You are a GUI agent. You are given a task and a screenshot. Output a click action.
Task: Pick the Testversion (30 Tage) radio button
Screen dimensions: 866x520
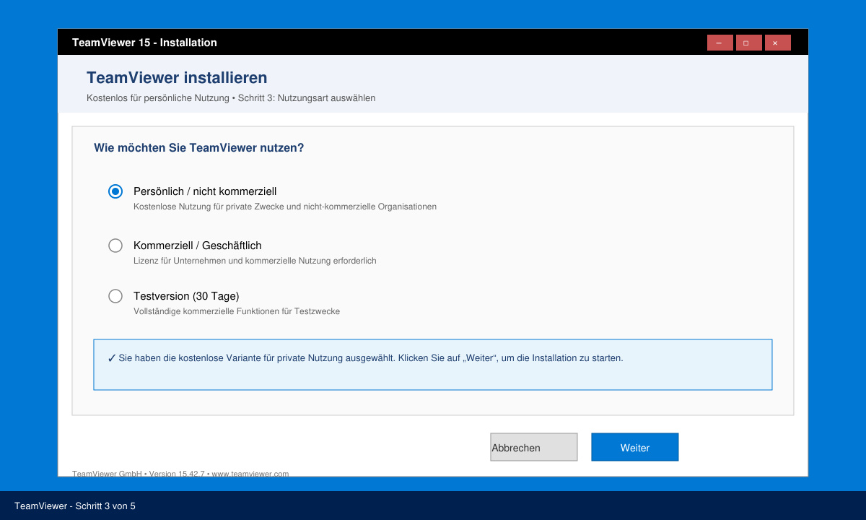tap(115, 296)
